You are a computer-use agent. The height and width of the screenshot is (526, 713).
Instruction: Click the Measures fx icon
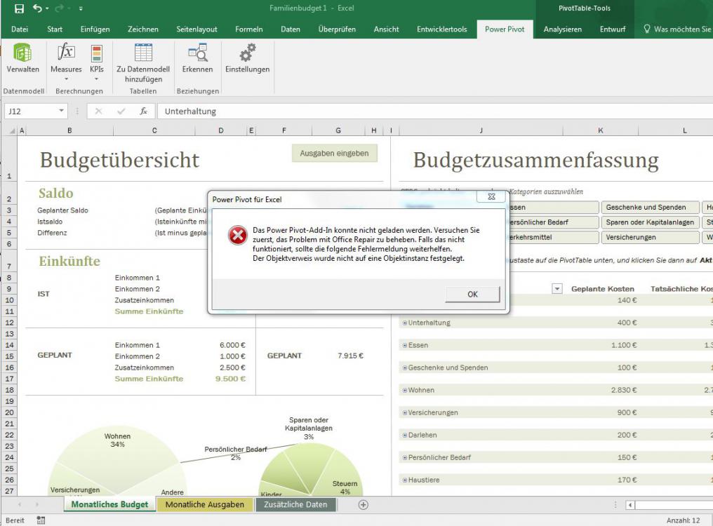pyautogui.click(x=66, y=53)
